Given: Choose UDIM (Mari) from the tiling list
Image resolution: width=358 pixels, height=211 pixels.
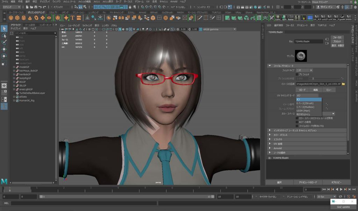Looking at the screenshot, I should click(x=303, y=111).
